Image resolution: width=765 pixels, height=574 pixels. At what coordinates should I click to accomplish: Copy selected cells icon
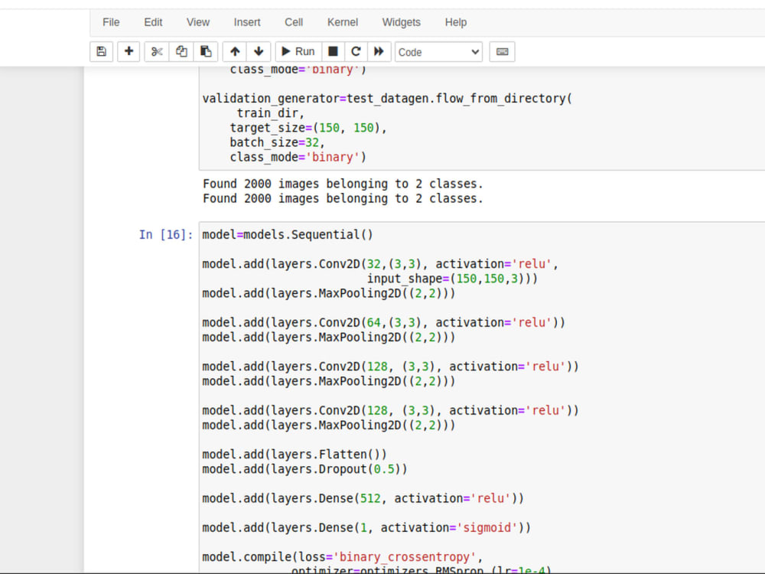tap(181, 52)
